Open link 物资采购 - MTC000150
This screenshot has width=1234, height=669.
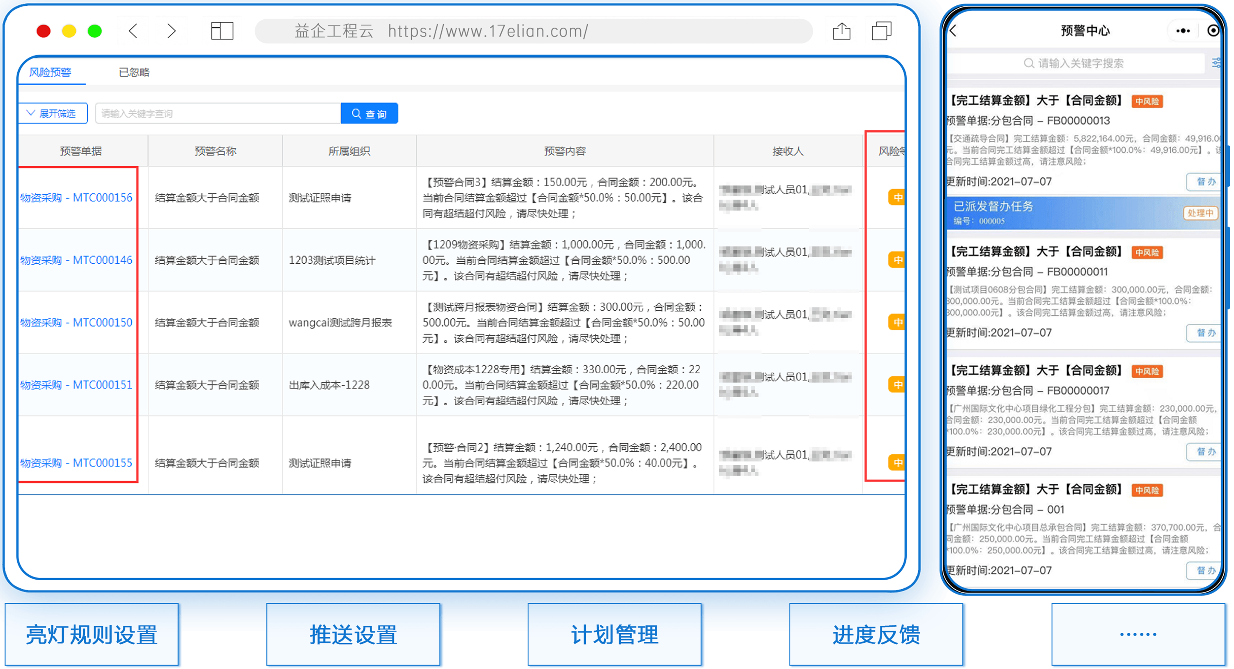coord(76,322)
